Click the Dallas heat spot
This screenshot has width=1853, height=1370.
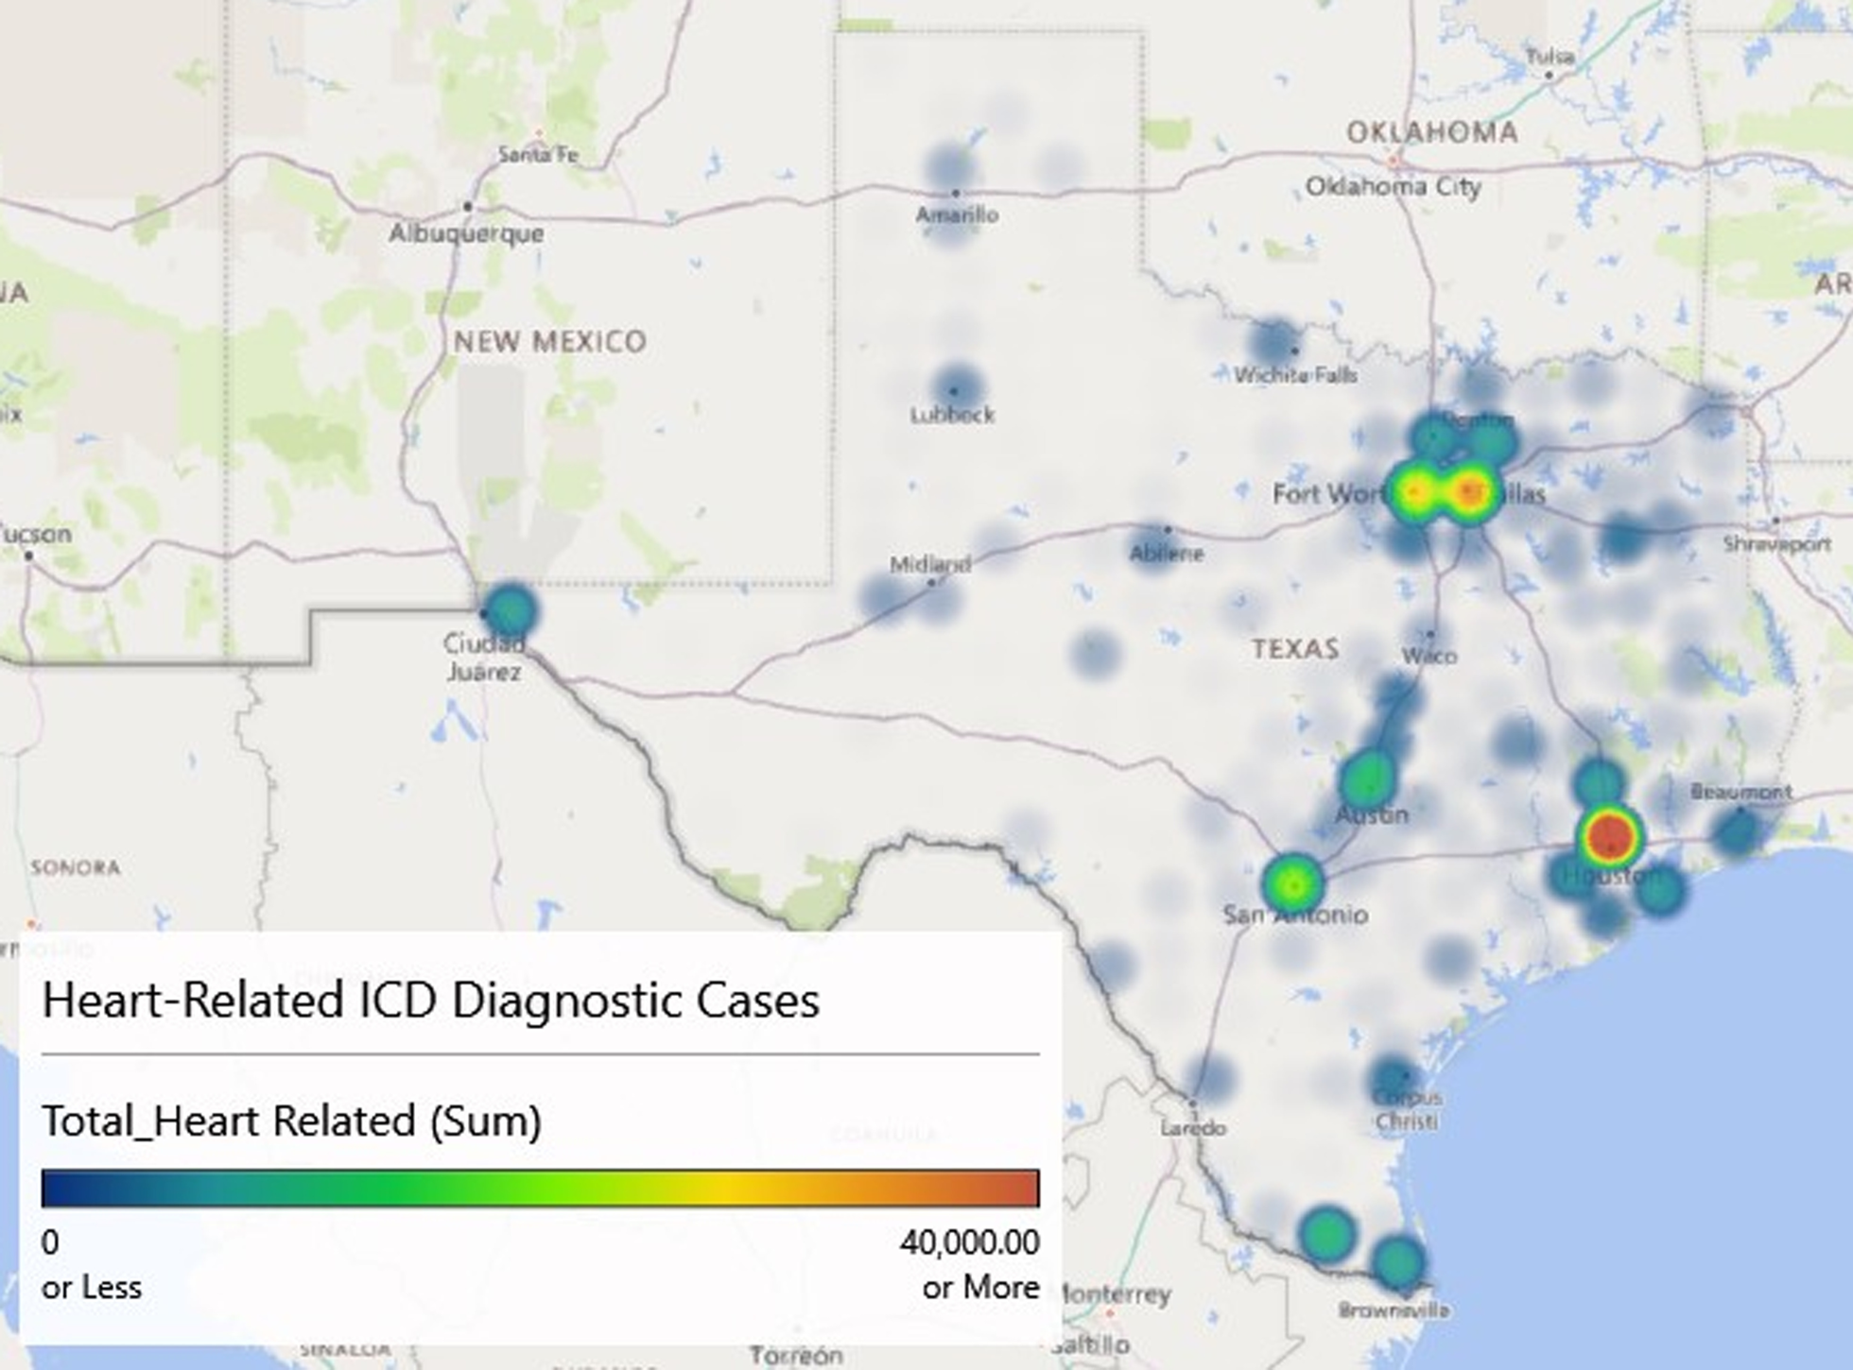pyautogui.click(x=1469, y=492)
